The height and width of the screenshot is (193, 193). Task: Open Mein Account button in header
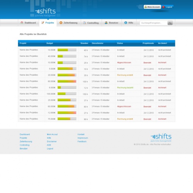(152, 7)
